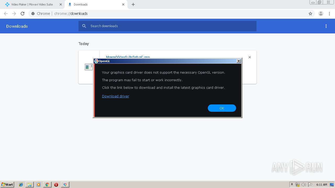Click the Today date label

[84, 44]
